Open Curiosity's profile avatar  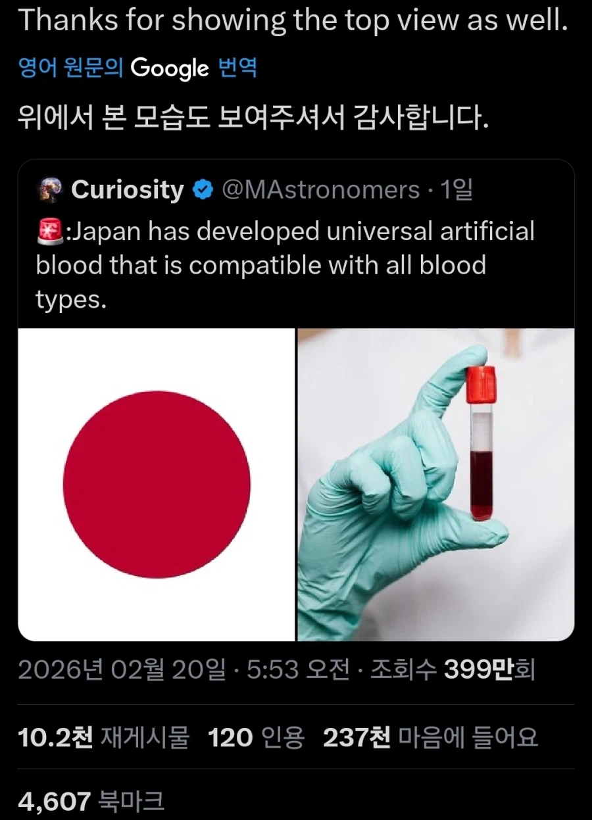pos(47,190)
